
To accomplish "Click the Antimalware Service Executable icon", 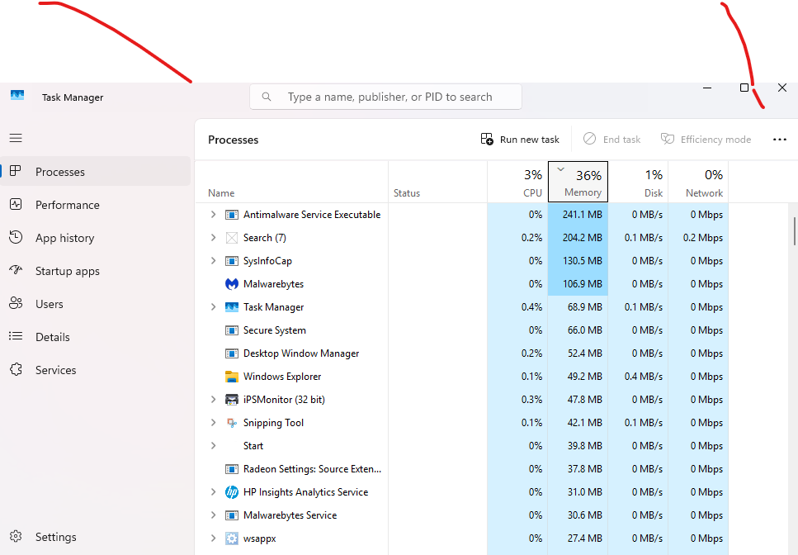I will coord(232,215).
